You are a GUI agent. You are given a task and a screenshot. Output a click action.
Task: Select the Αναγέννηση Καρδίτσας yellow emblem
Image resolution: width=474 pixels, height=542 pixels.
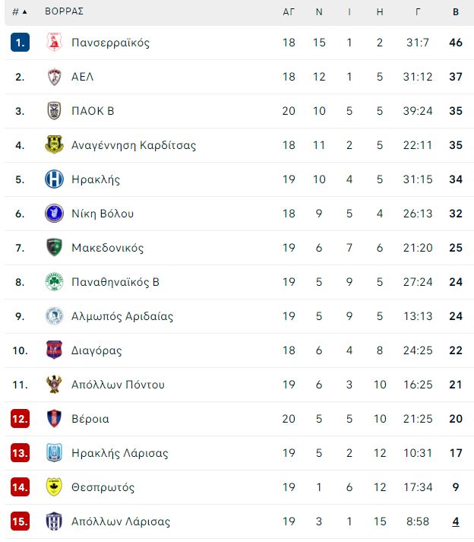54,145
